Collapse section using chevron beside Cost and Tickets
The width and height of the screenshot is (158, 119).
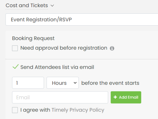(x=52, y=5)
